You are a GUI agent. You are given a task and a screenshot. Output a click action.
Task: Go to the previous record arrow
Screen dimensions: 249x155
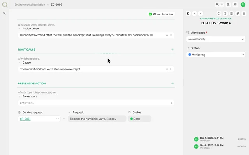195,14
